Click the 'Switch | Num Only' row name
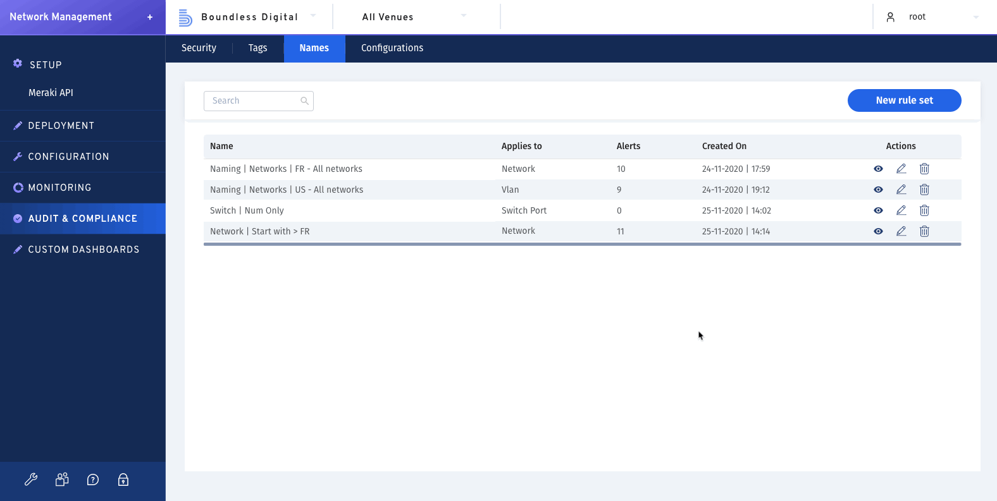This screenshot has width=997, height=501. point(247,210)
